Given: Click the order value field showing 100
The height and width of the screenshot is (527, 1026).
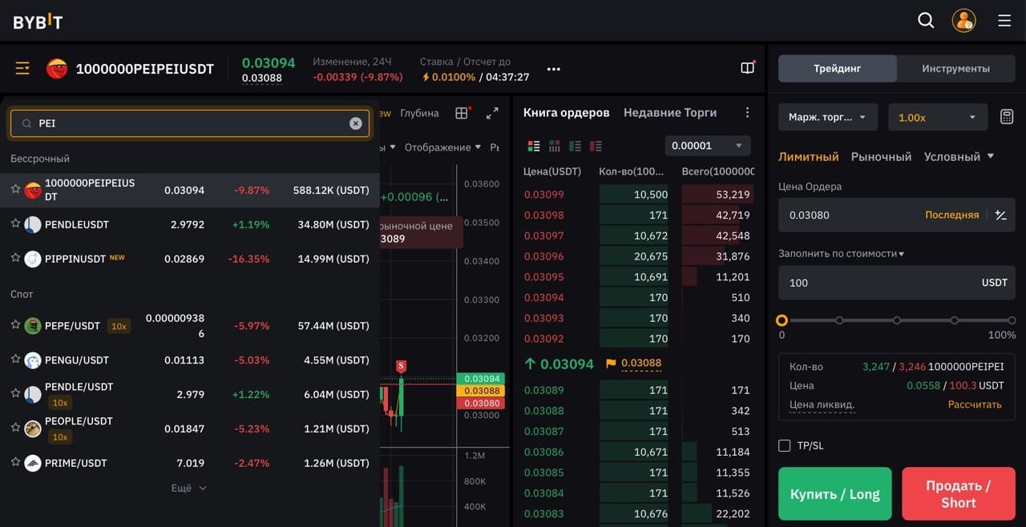Looking at the screenshot, I should tap(897, 283).
